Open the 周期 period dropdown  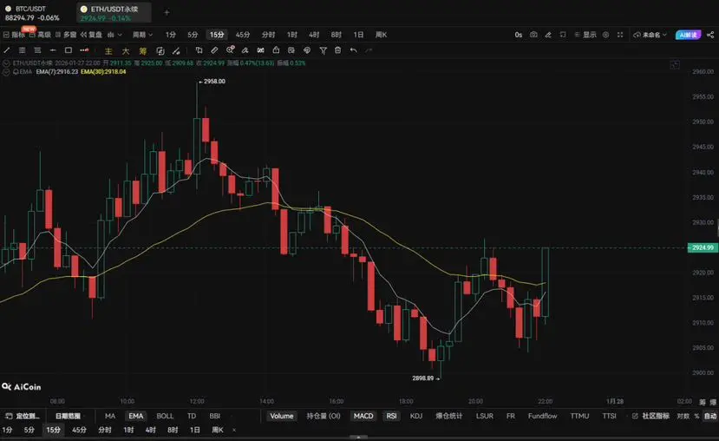142,35
